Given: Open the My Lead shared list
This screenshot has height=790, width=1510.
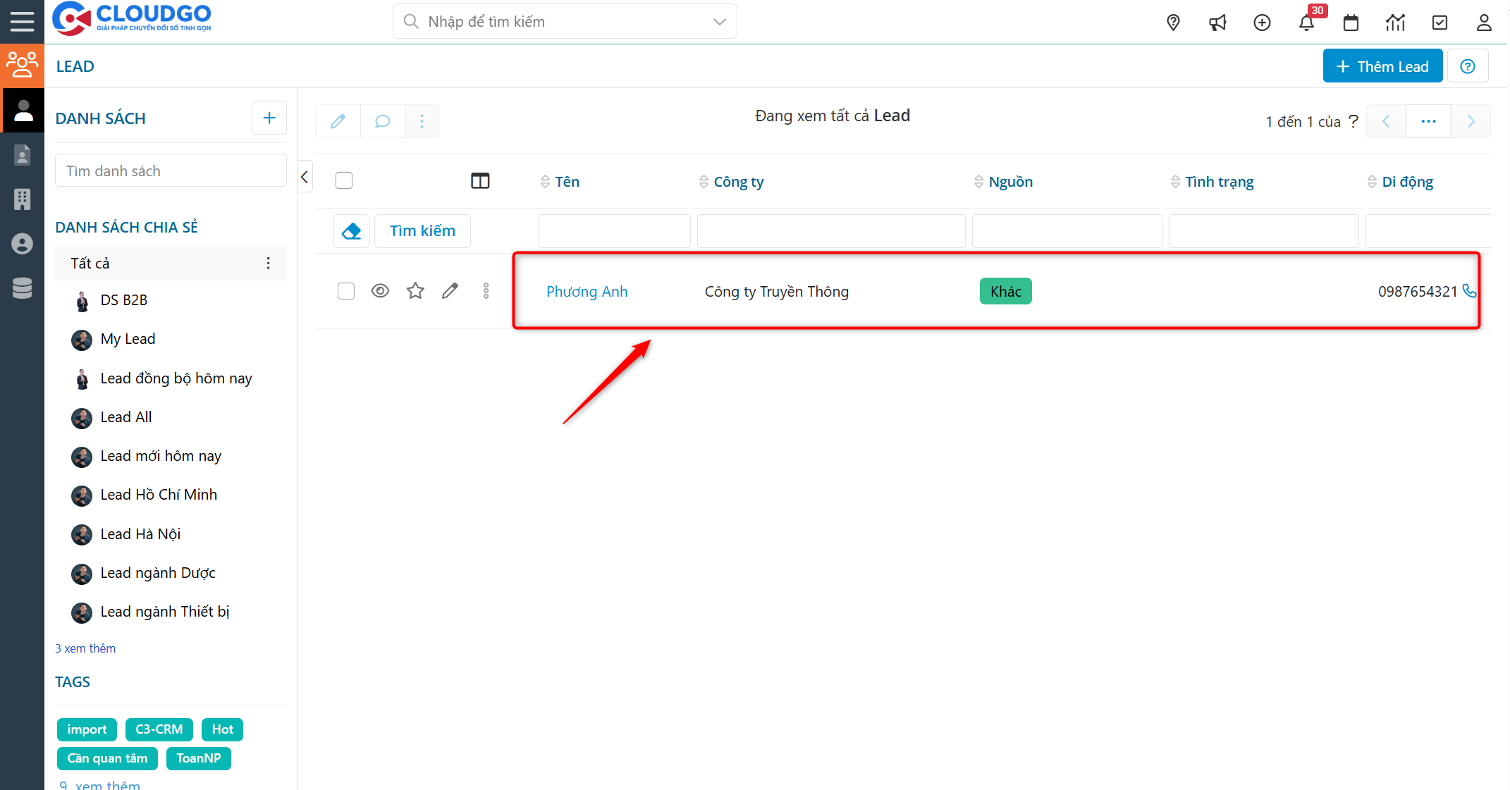Looking at the screenshot, I should click(128, 338).
